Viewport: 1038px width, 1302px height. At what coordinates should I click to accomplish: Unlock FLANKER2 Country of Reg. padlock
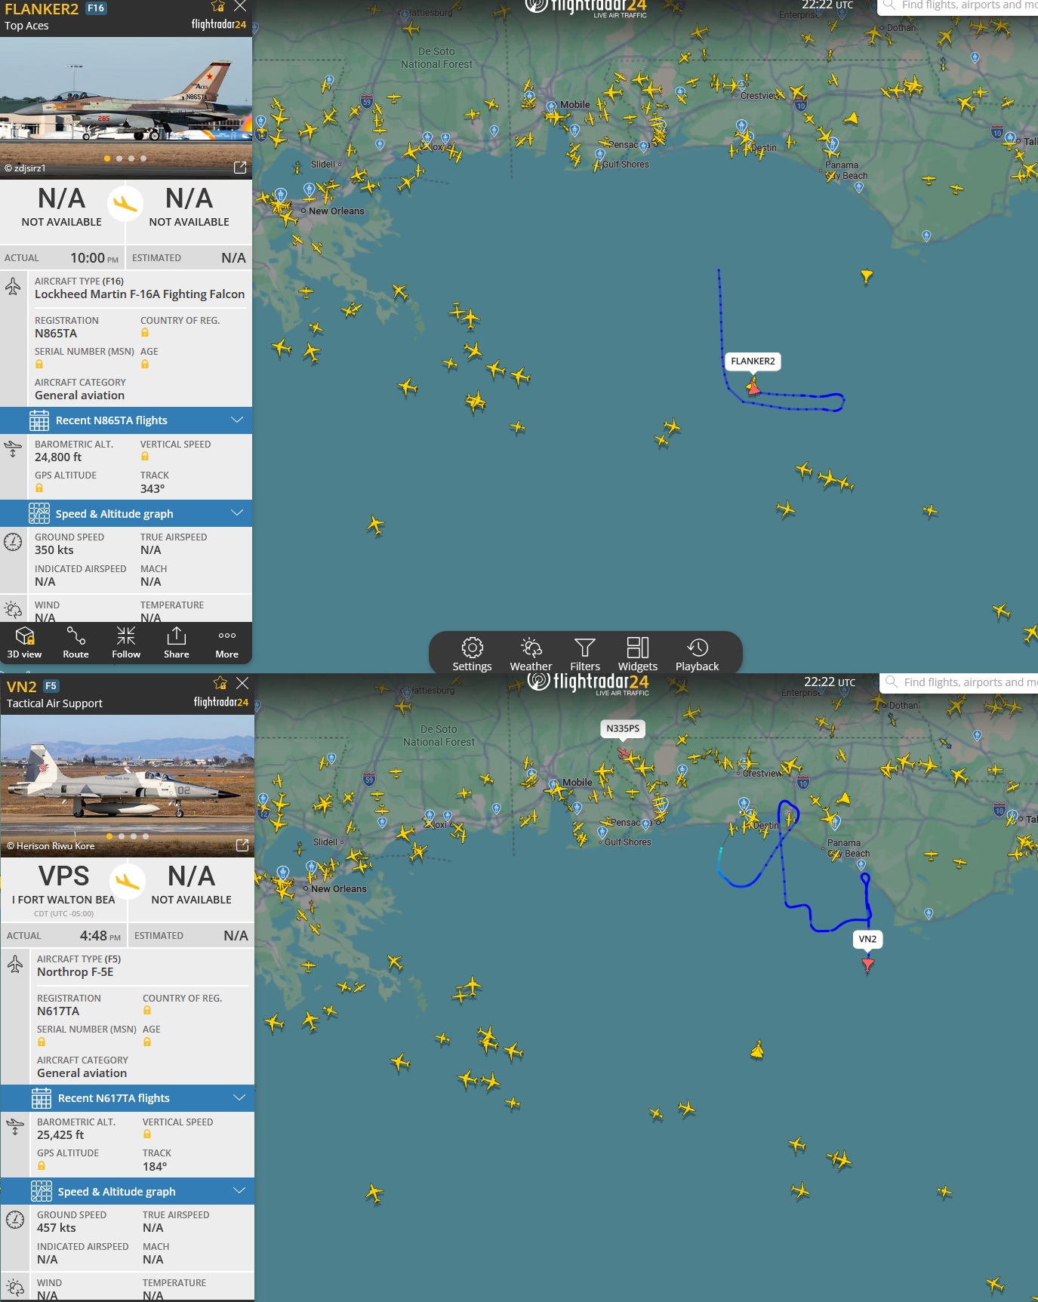(145, 333)
